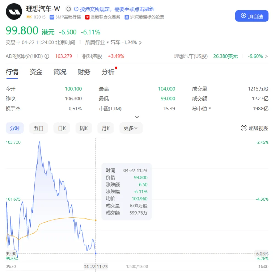The width and height of the screenshot is (275, 272).
Task: Switch to 财务 tab
Action: [84, 72]
